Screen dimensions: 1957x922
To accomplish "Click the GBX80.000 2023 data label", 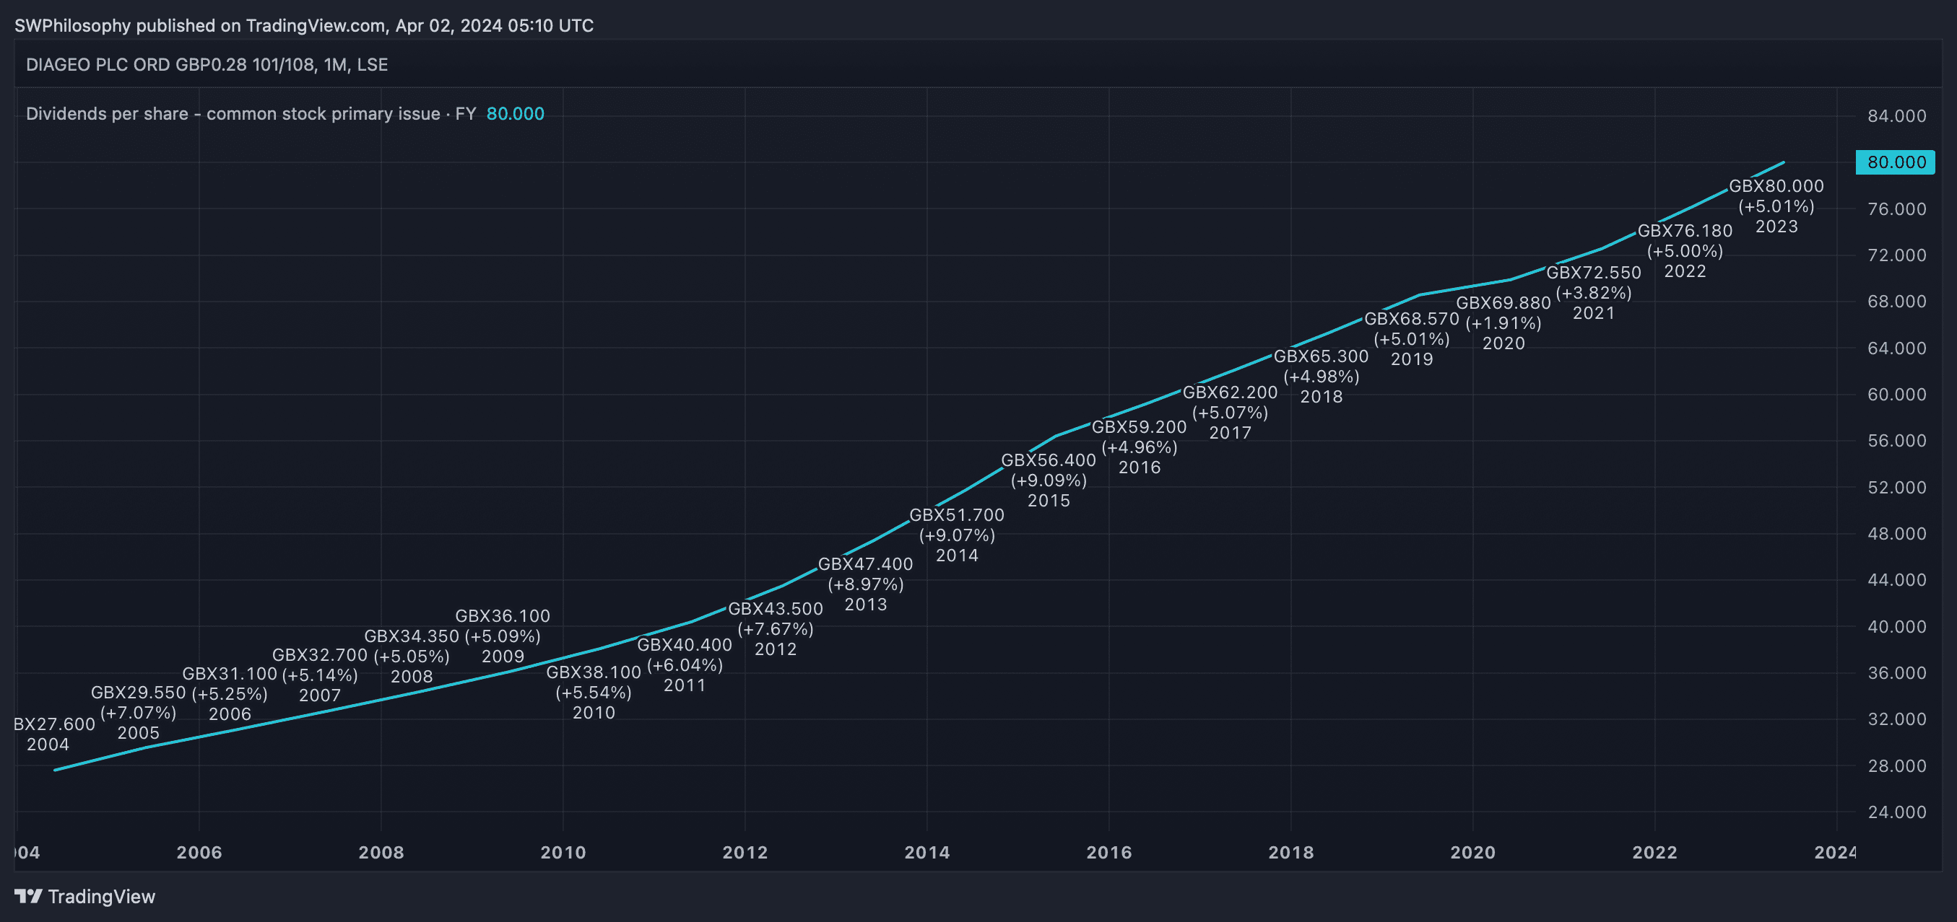I will point(1776,206).
